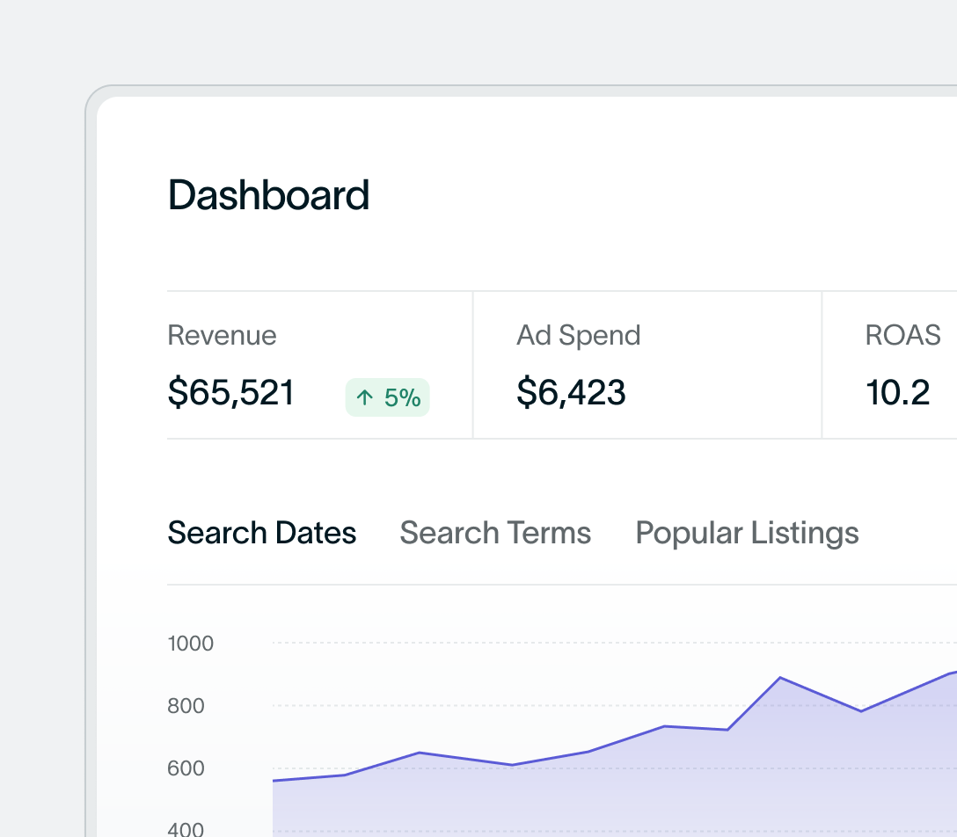Open the Popular Listings tab
Screen dimensions: 957x837
[747, 533]
